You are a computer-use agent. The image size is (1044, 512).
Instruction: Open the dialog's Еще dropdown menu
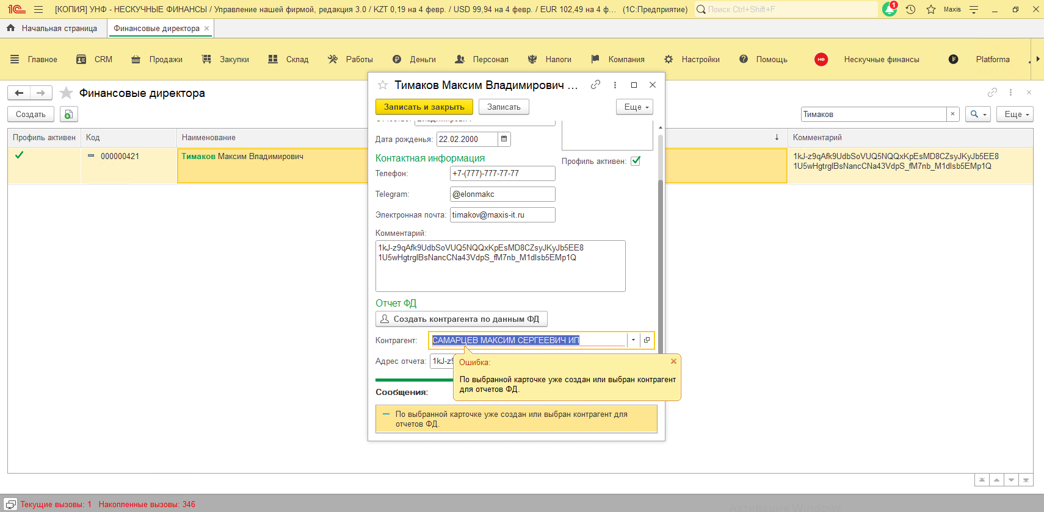635,107
